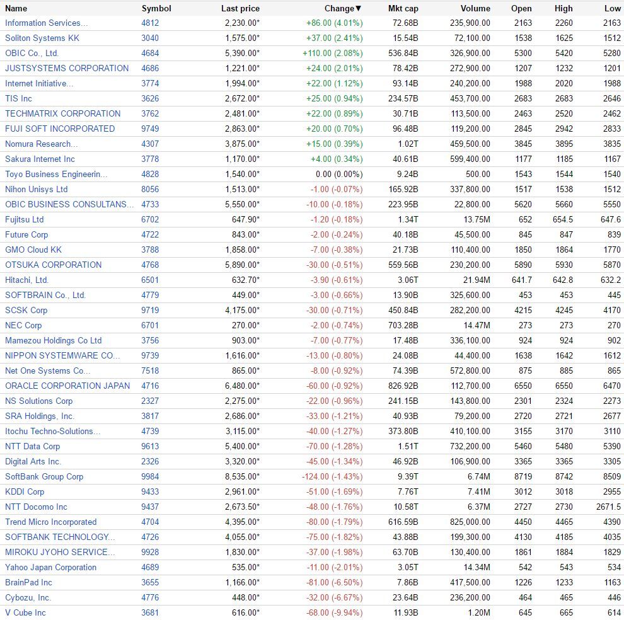Open the Future Corp link
The width and height of the screenshot is (624, 620).
(26, 235)
